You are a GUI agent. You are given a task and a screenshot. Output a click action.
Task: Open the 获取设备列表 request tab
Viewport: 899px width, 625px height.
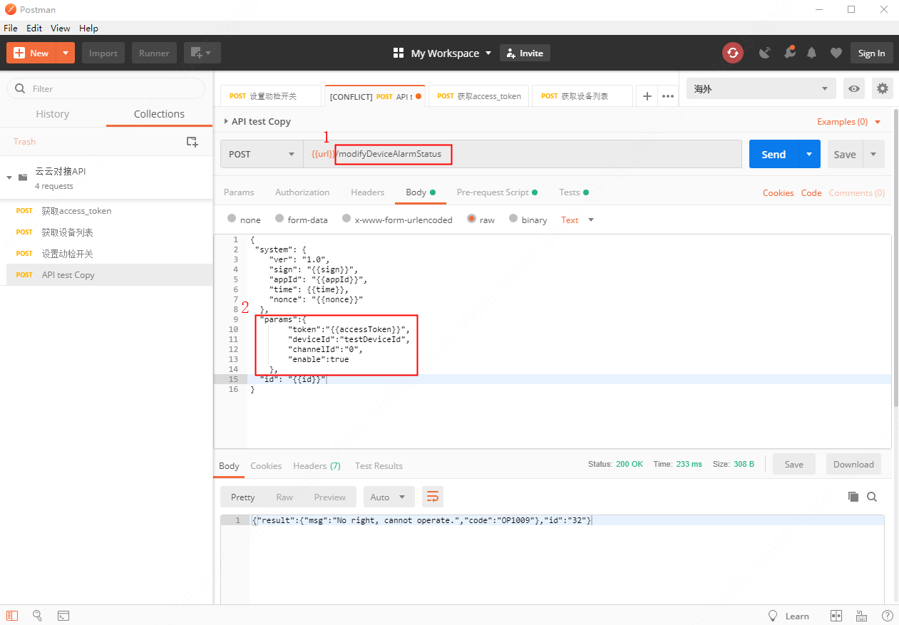pyautogui.click(x=581, y=96)
